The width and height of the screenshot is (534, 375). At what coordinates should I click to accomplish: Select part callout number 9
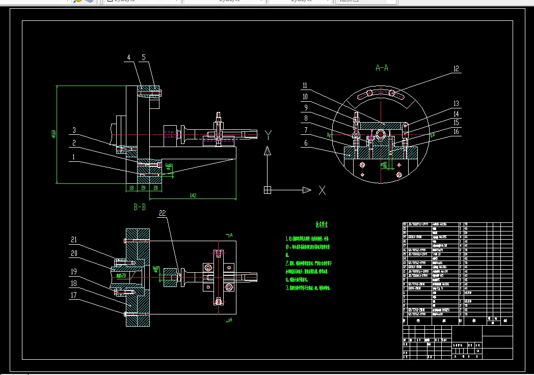click(x=306, y=107)
